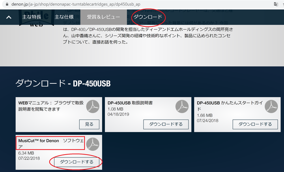Viewport: 284px width, 172px height.
Task: Download the DP-450USB 取扱説明書
Action: (x=166, y=124)
